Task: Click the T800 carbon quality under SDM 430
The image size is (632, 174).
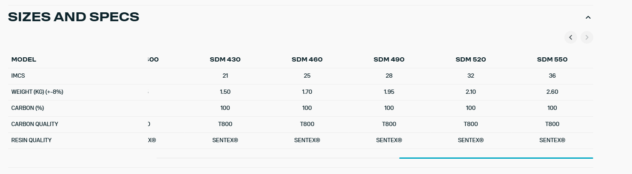Action: pyautogui.click(x=225, y=124)
